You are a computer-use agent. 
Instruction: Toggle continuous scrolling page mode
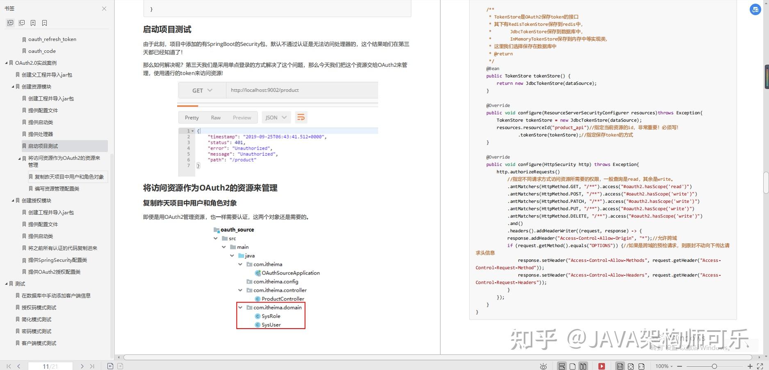(x=562, y=366)
